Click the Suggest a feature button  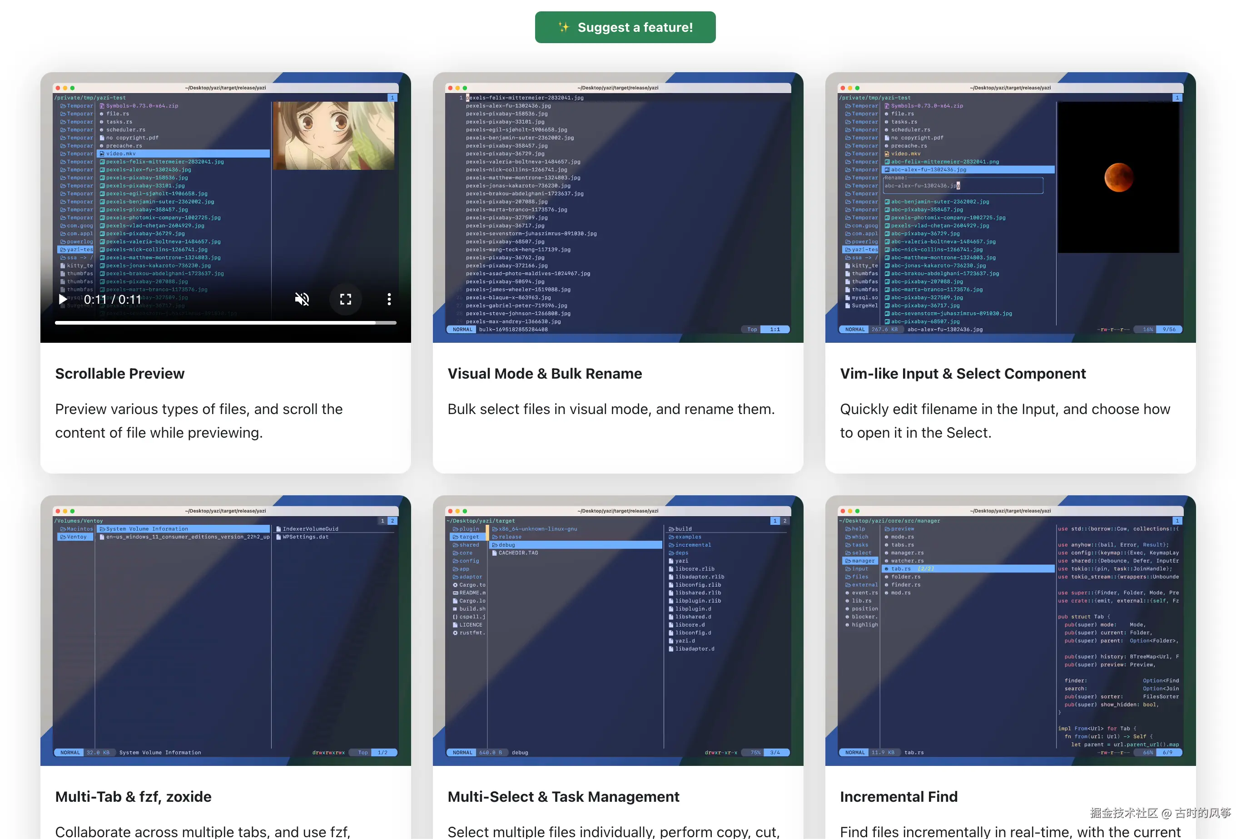click(625, 27)
